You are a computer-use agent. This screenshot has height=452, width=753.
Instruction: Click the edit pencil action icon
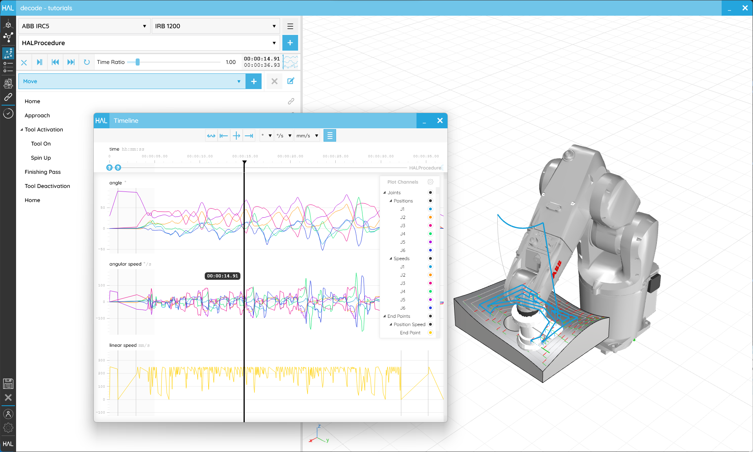coord(291,81)
